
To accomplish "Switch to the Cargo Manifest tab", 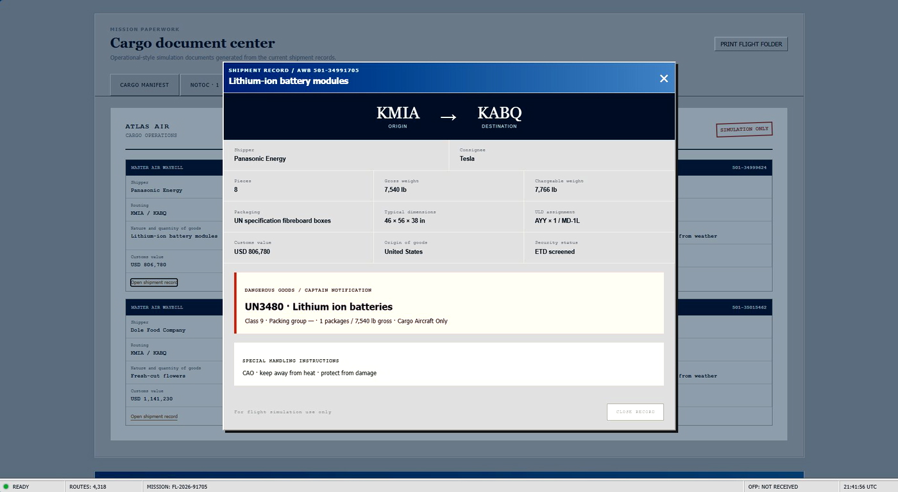I will [x=144, y=85].
